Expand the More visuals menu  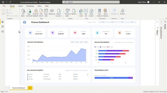(91, 13)
